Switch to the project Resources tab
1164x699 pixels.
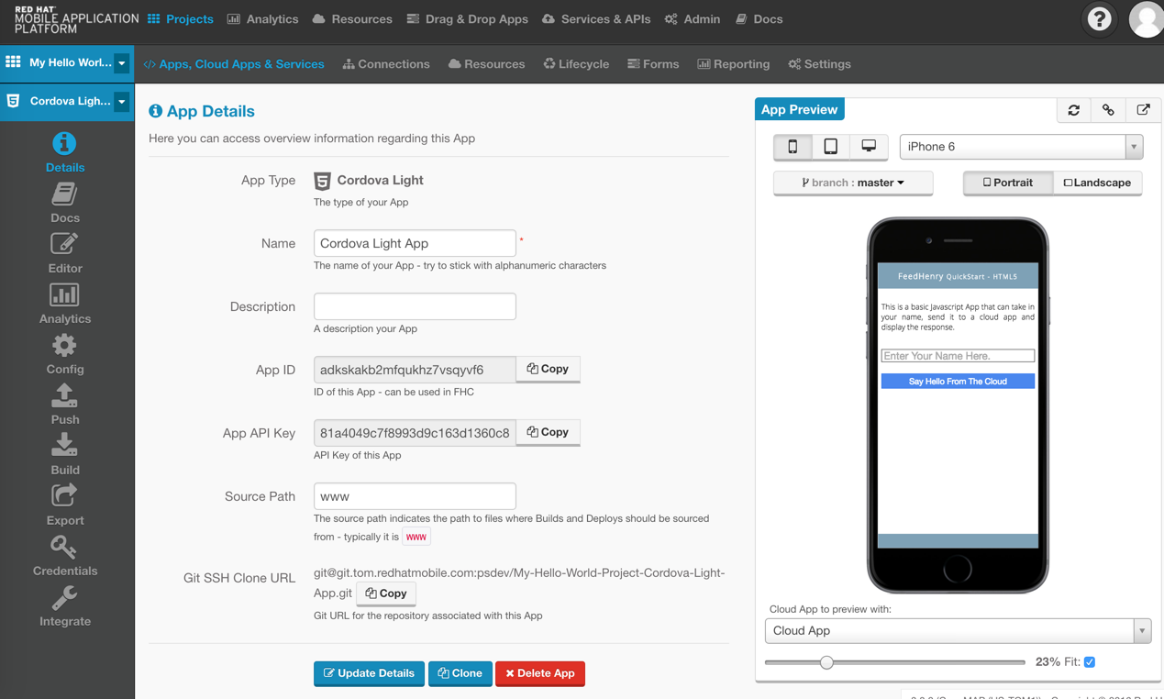tap(487, 64)
